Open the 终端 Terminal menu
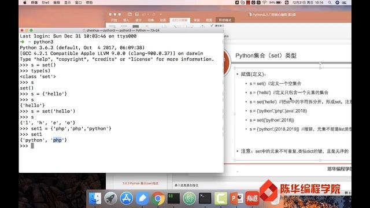 [34, 2]
